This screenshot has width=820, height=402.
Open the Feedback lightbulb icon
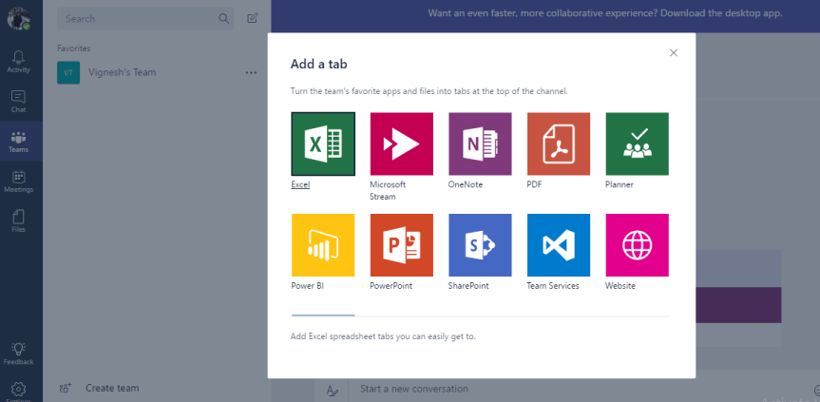click(19, 353)
